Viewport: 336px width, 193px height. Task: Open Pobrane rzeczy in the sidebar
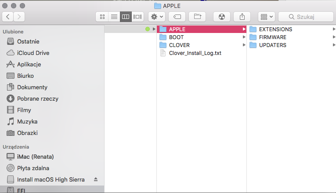point(52,98)
